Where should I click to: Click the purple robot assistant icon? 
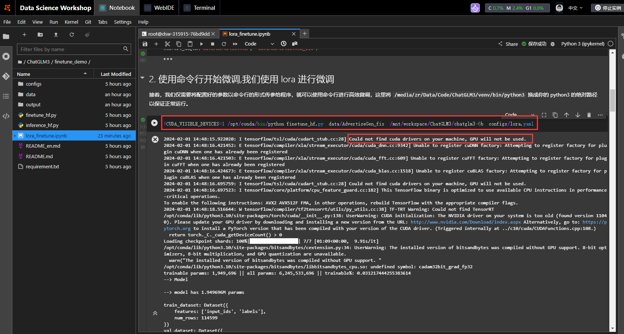pos(475,8)
